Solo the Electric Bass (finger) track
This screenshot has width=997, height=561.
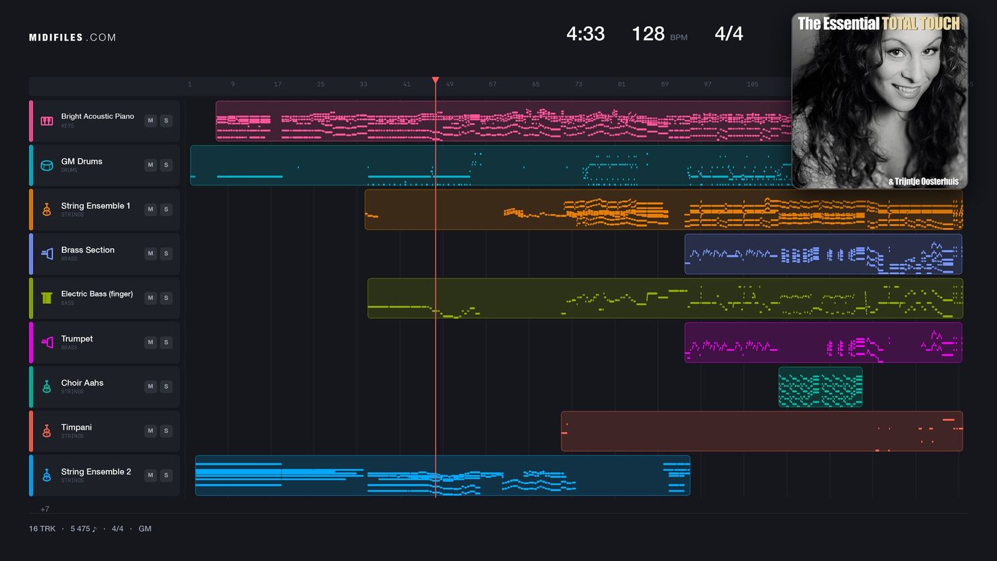click(x=166, y=298)
